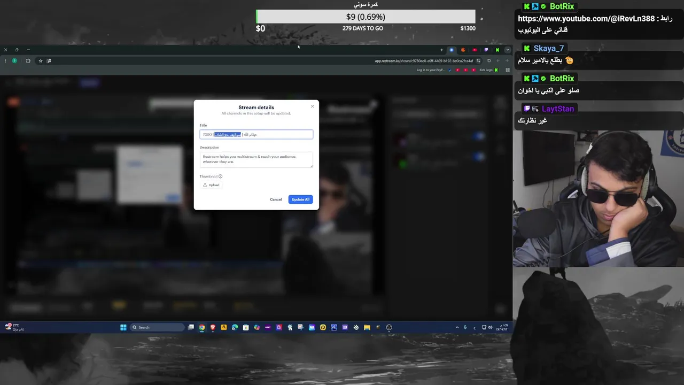This screenshot has height=385, width=684.
Task: Close the Stream details dialog with X
Action: coord(313,106)
